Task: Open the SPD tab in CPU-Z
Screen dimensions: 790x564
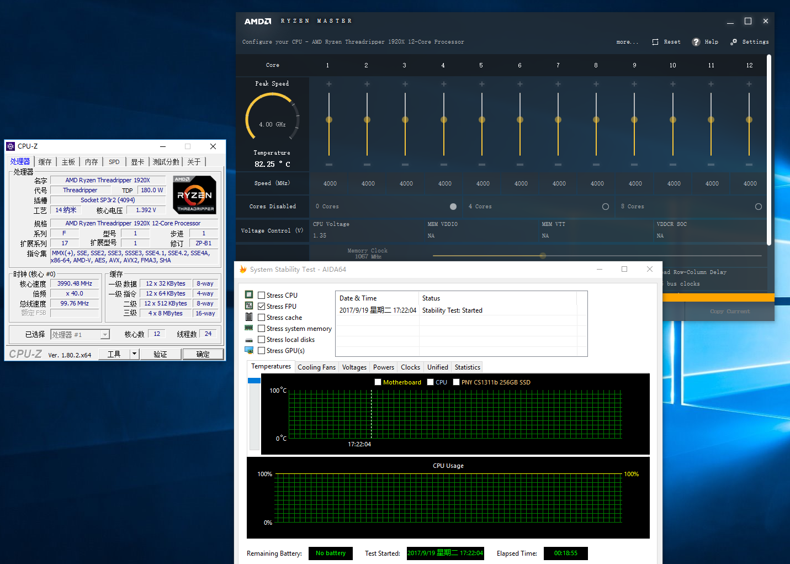Action: (x=114, y=162)
